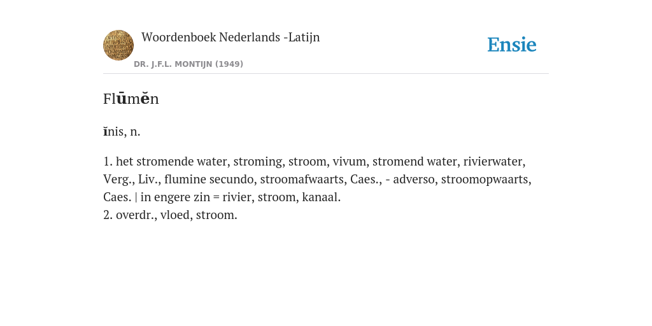This screenshot has height=326, width=652.
Task: Click the word stroomopwaarts in the definition
Action: [x=485, y=179]
